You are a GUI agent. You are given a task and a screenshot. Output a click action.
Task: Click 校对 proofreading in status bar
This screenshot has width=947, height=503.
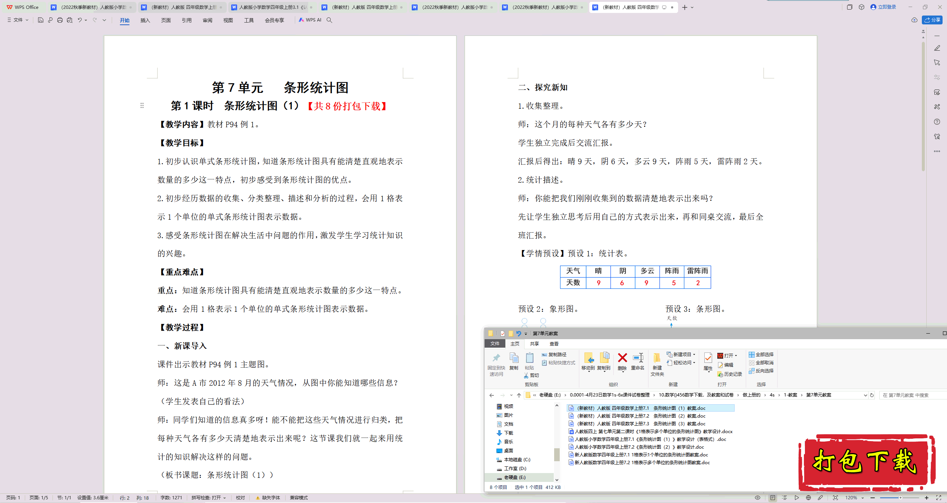pos(240,498)
